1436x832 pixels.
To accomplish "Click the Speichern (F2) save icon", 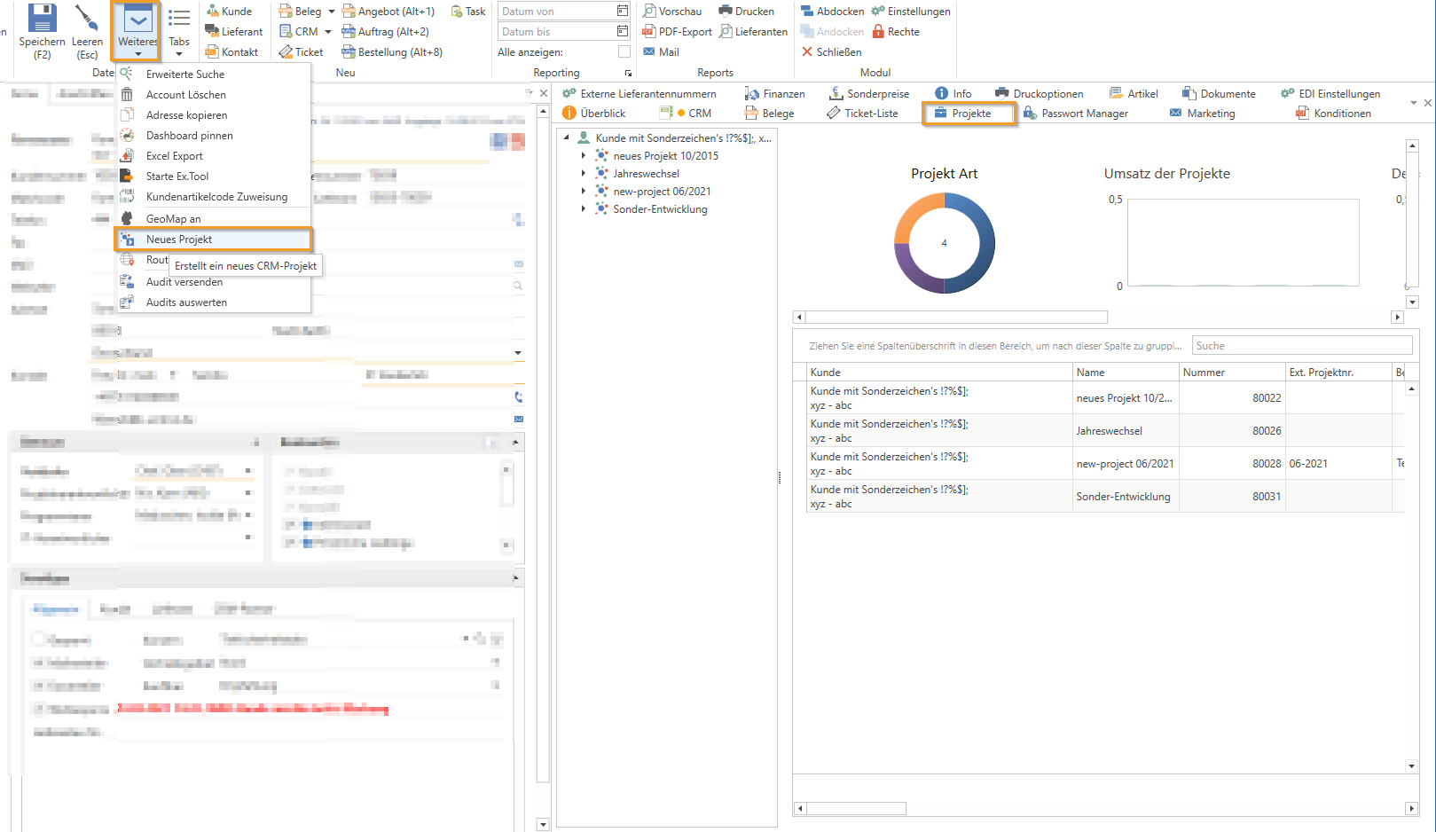I will coord(42,19).
